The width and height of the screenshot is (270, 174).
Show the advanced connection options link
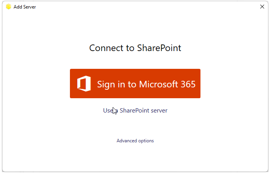pyautogui.click(x=135, y=141)
